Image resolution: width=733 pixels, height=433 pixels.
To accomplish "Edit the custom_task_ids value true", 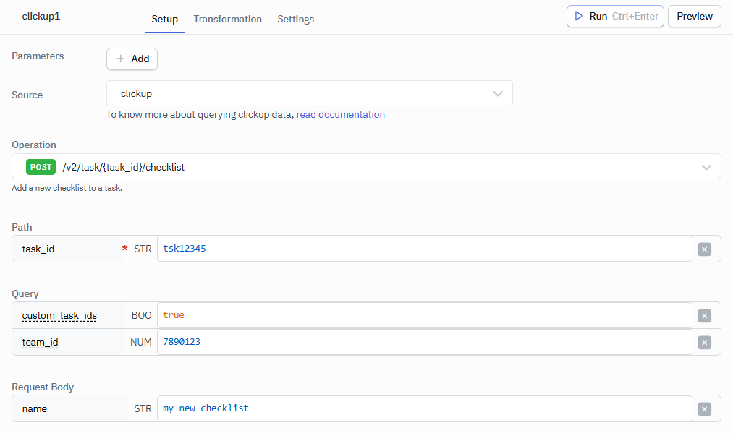I will (425, 315).
